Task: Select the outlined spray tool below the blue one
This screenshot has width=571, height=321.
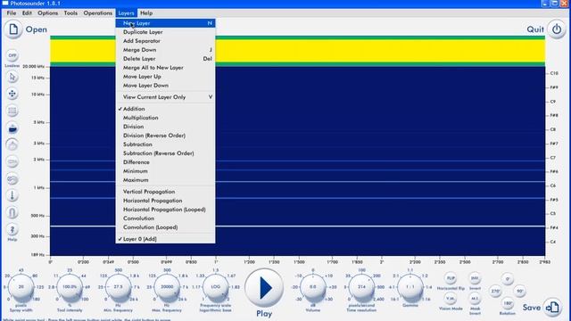Action: coord(12,144)
